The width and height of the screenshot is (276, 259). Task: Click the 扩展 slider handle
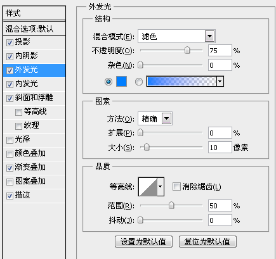140,133
